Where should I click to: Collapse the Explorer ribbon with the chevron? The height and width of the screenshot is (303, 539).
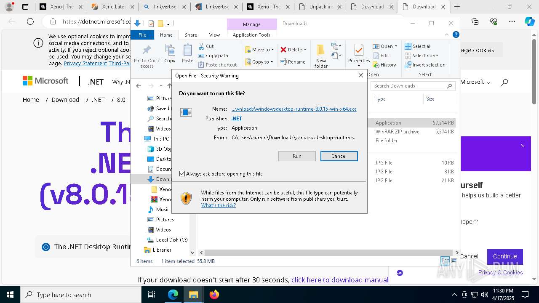[x=447, y=35]
